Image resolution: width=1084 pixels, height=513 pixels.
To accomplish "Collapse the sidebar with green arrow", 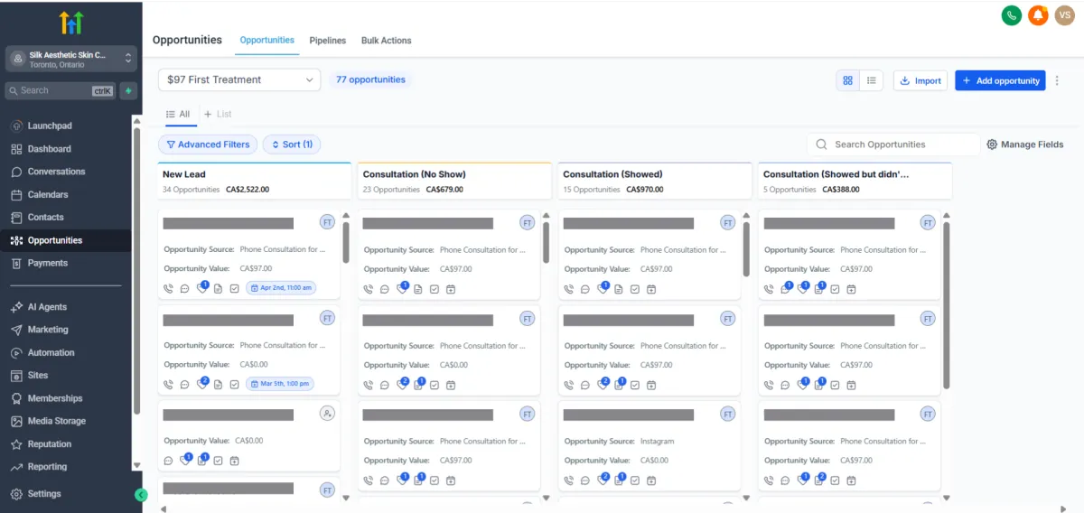I will point(141,494).
